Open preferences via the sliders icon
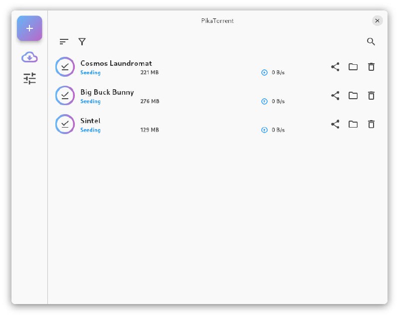 coord(29,78)
